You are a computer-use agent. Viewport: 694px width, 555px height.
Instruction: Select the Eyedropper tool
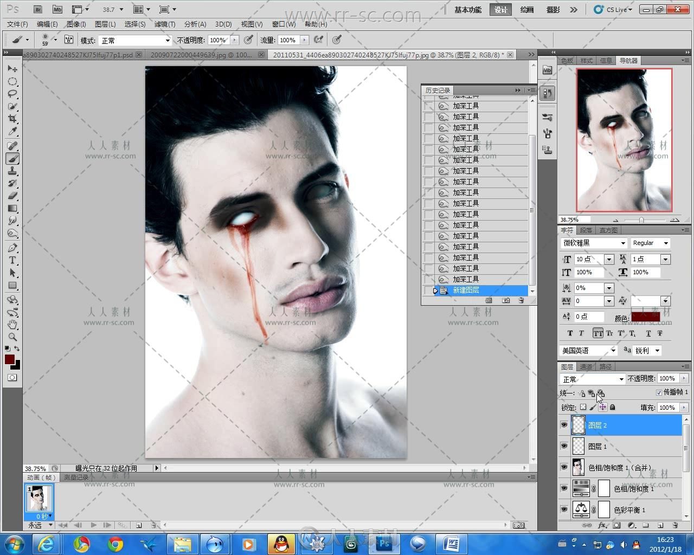tap(12, 132)
